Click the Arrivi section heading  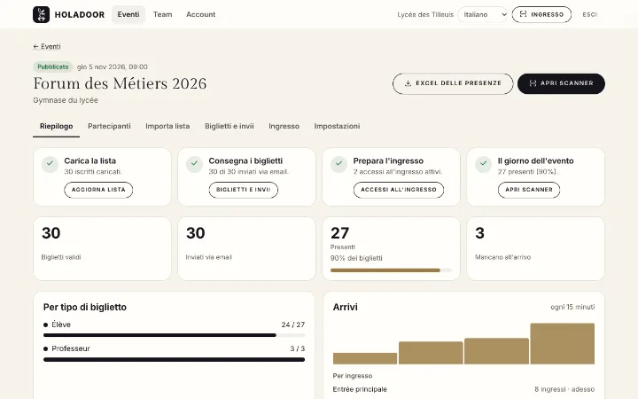345,308
